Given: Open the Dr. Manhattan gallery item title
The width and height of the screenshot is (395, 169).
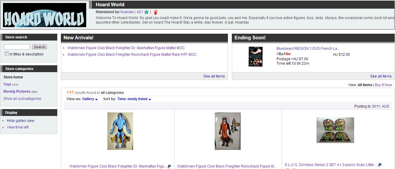Looking at the screenshot, I should point(118,166).
